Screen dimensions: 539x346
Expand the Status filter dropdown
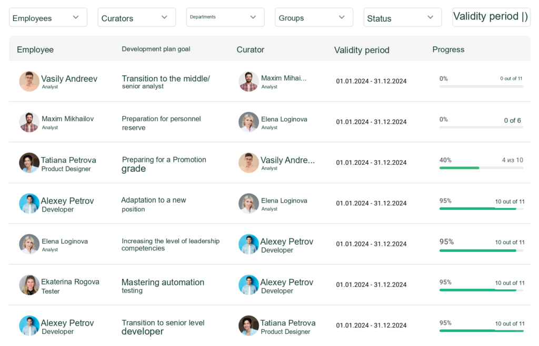pos(403,17)
